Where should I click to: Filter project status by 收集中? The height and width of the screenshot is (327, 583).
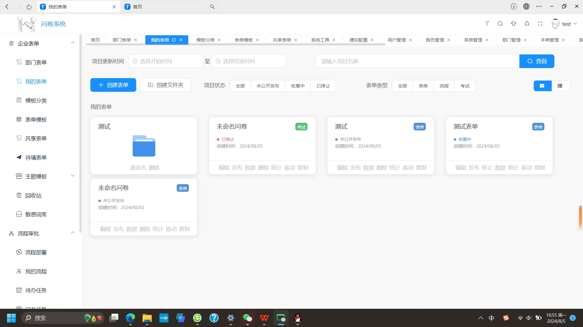point(298,86)
